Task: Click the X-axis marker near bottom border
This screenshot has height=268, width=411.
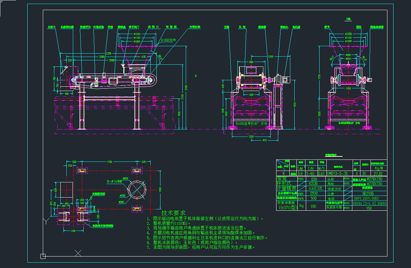Action: (x=78, y=253)
